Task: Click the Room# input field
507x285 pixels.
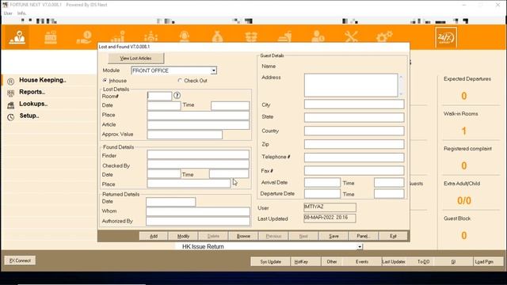Action: pos(159,96)
